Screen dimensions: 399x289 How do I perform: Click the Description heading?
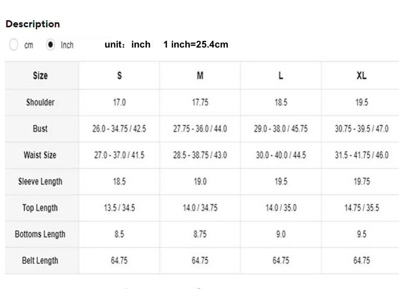pos(32,24)
